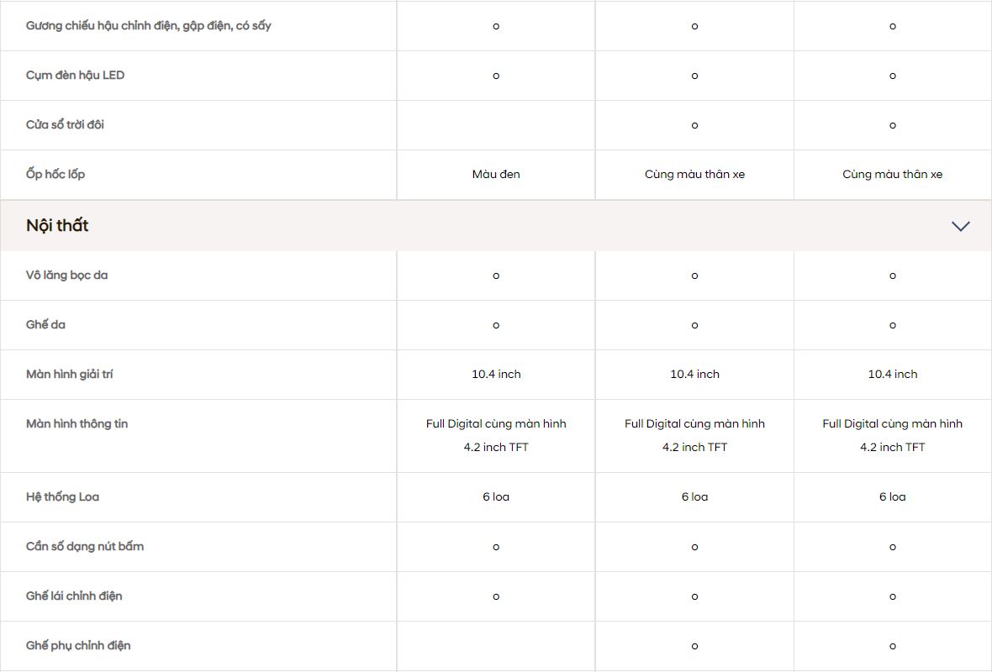Screen dimensions: 992x672
Task: Select the Màn hình thông tin row label
Action: (77, 424)
